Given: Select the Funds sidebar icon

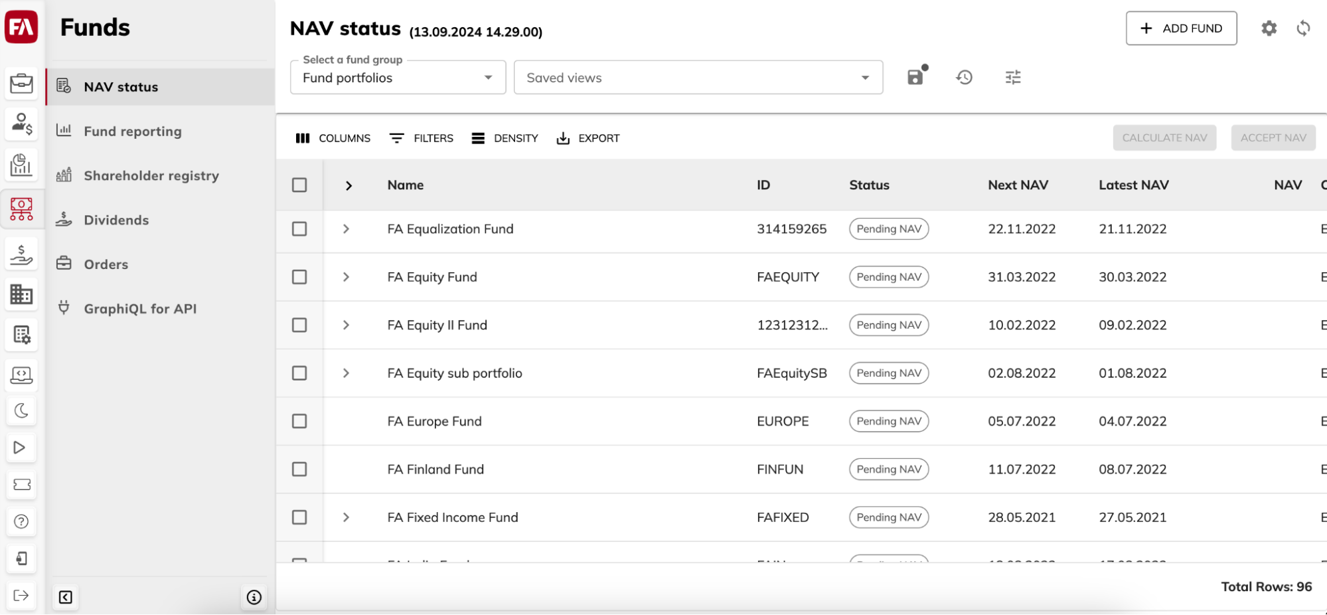Looking at the screenshot, I should click(x=21, y=209).
